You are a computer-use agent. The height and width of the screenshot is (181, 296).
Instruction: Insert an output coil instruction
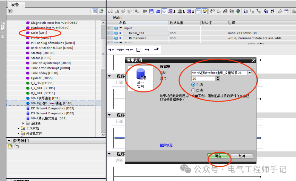click(x=129, y=50)
